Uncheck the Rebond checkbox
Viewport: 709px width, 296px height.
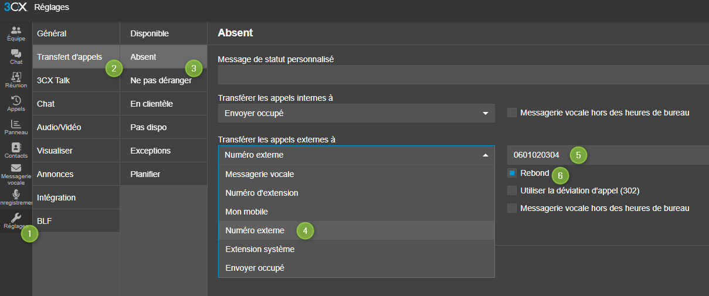pyautogui.click(x=512, y=173)
